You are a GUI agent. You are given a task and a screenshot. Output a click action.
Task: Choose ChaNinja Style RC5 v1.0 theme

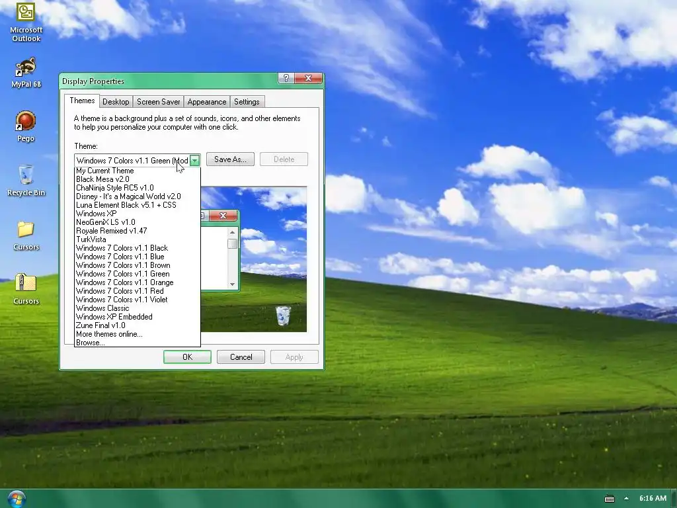tap(138, 188)
